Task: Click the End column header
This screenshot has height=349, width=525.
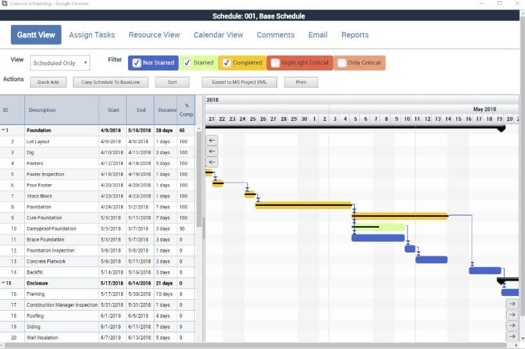Action: pos(141,110)
